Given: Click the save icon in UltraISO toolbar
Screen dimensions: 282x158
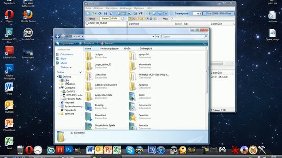Looking at the screenshot, I should (106, 14).
